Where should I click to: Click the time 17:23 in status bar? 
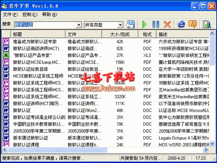[200, 158]
